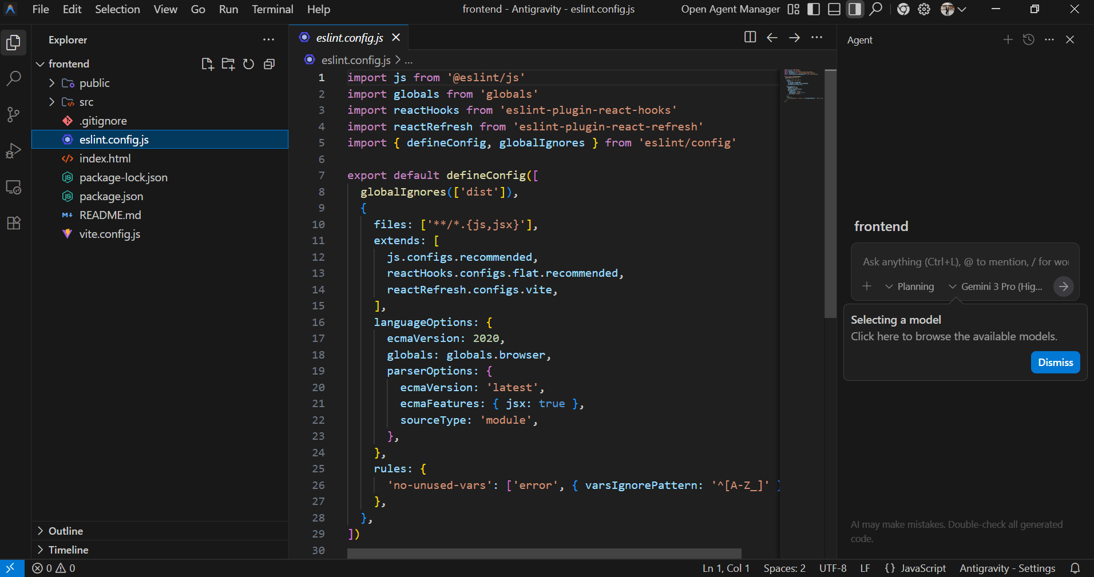
Task: Refresh the Explorer file tree
Action: coord(248,64)
